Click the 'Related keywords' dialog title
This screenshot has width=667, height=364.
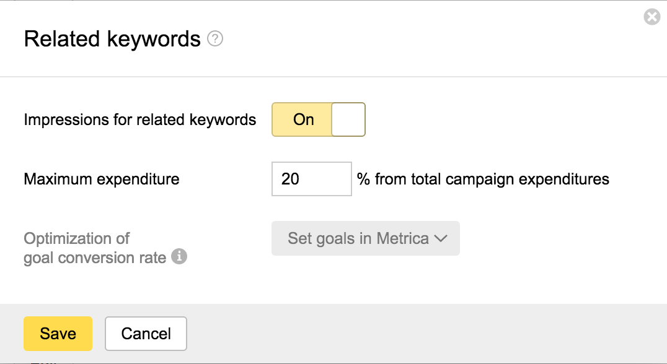[112, 40]
